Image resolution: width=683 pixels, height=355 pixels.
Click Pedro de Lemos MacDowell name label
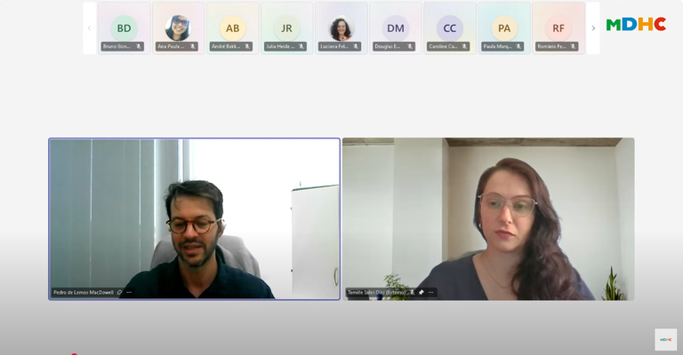[x=84, y=292]
